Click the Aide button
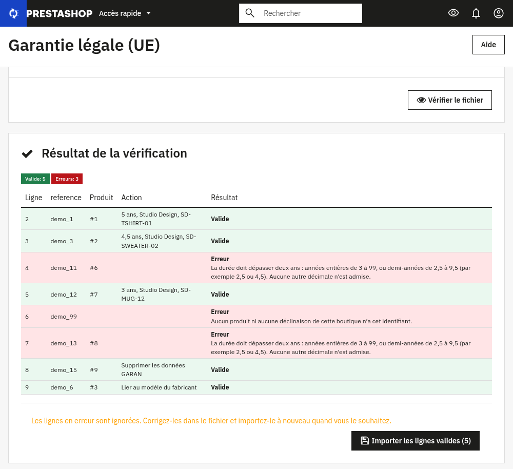 pos(488,45)
